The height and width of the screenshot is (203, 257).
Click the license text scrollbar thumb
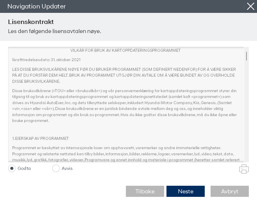click(246, 56)
